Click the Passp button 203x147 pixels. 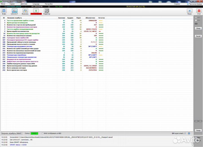tap(198, 130)
